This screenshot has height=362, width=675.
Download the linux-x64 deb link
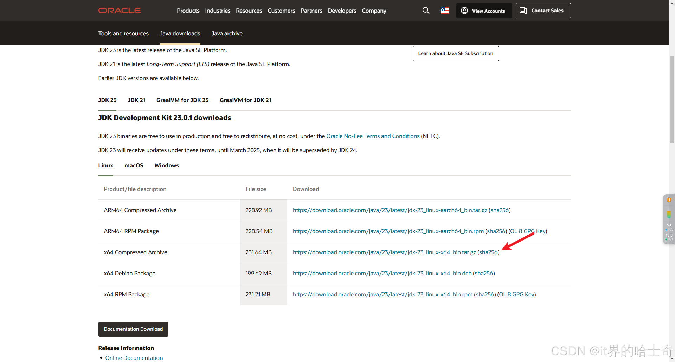[382, 273]
